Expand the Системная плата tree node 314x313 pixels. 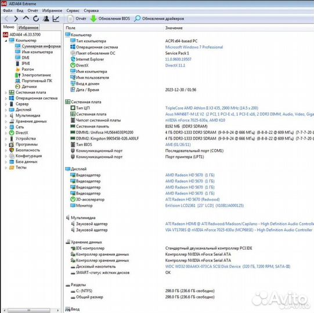tap(6, 93)
